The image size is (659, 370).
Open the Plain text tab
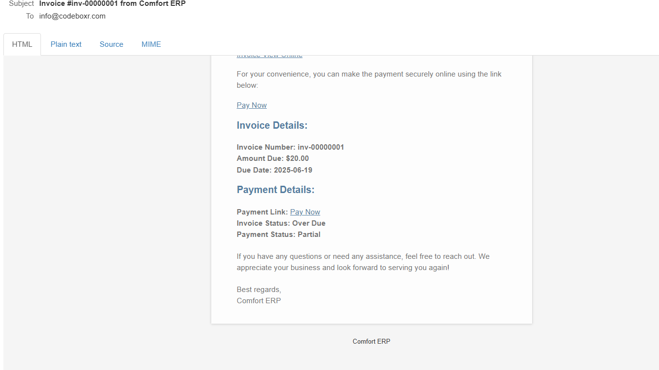[66, 44]
